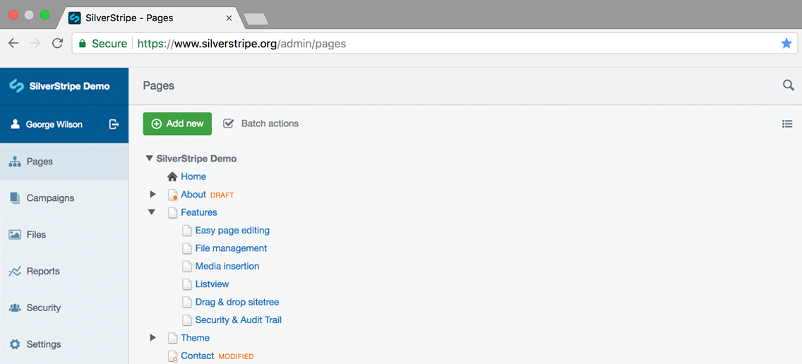Click the Theme page icon
Screen dimensions: 802x364
coord(172,338)
